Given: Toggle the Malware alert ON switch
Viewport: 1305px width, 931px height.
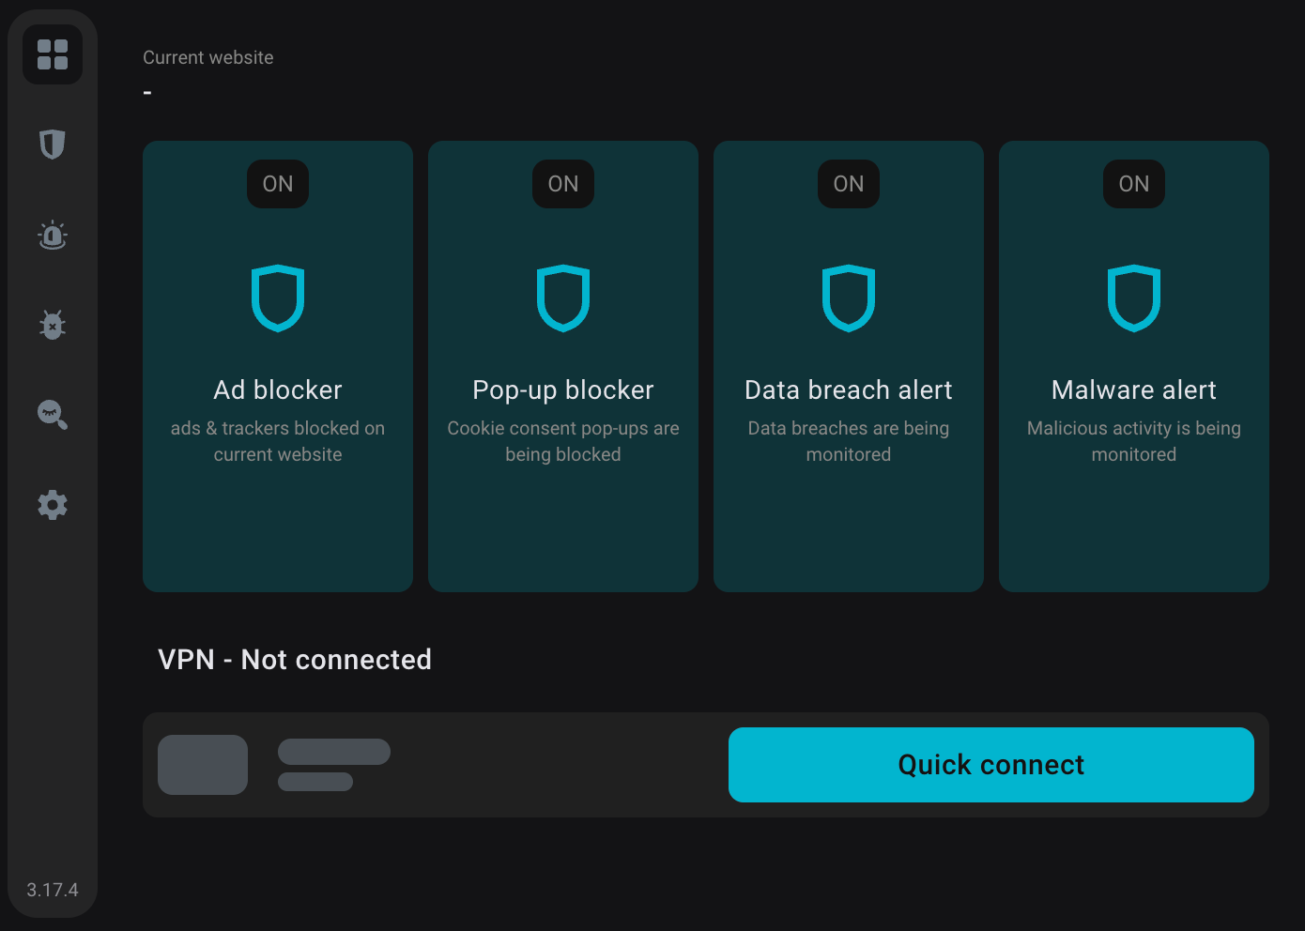Looking at the screenshot, I should (1134, 184).
